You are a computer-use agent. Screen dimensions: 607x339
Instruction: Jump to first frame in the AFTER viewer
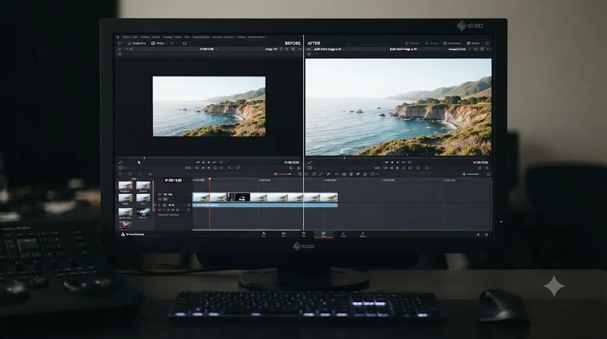(386, 162)
